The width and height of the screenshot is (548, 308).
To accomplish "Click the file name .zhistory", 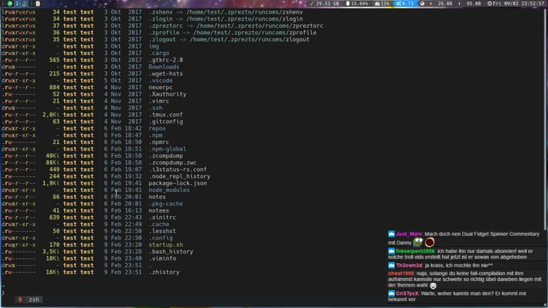I will pos(164,272).
